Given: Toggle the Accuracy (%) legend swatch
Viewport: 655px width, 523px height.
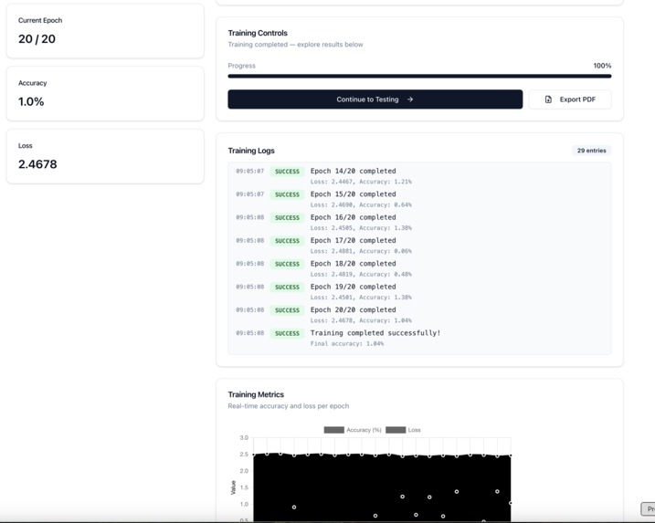Looking at the screenshot, I should pos(333,430).
